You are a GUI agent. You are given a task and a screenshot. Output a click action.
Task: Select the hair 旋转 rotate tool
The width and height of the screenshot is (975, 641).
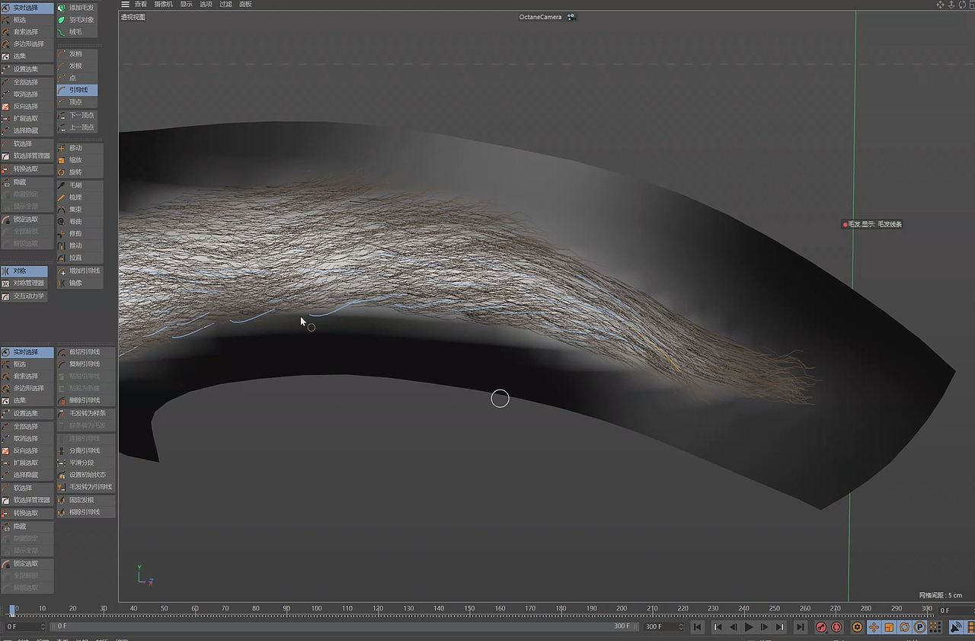click(79, 172)
